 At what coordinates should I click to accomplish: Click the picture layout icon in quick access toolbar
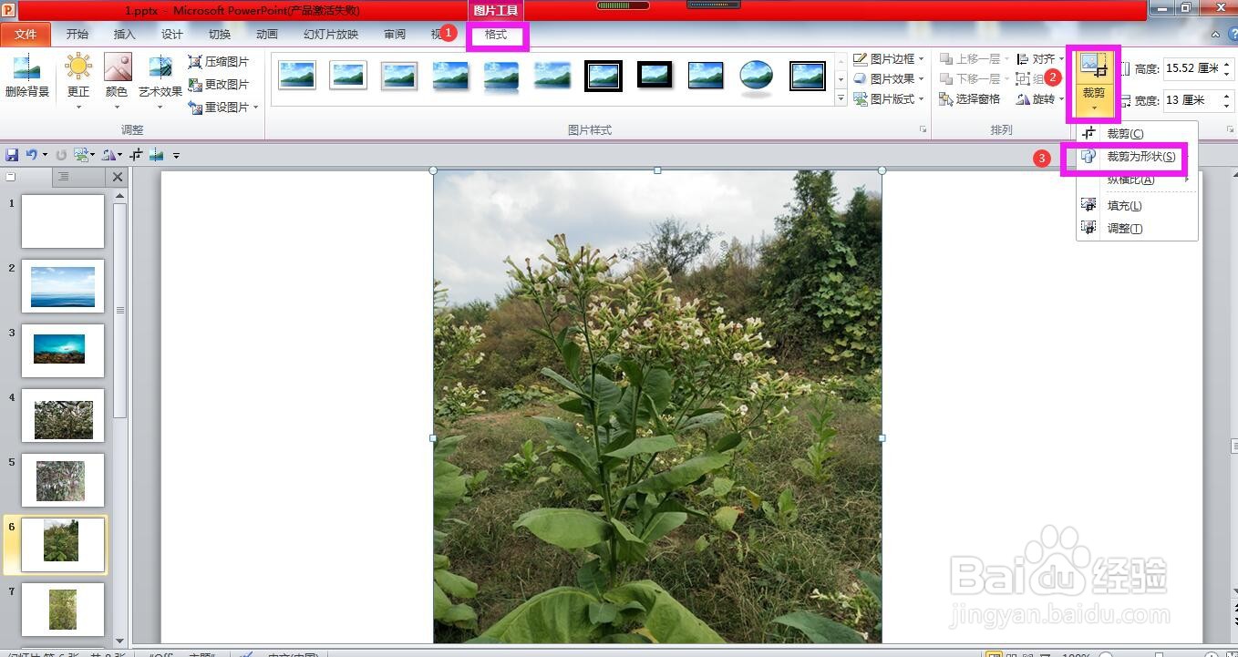(x=81, y=155)
